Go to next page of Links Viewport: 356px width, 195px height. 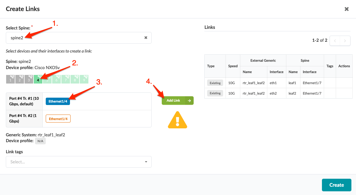[x=345, y=41]
